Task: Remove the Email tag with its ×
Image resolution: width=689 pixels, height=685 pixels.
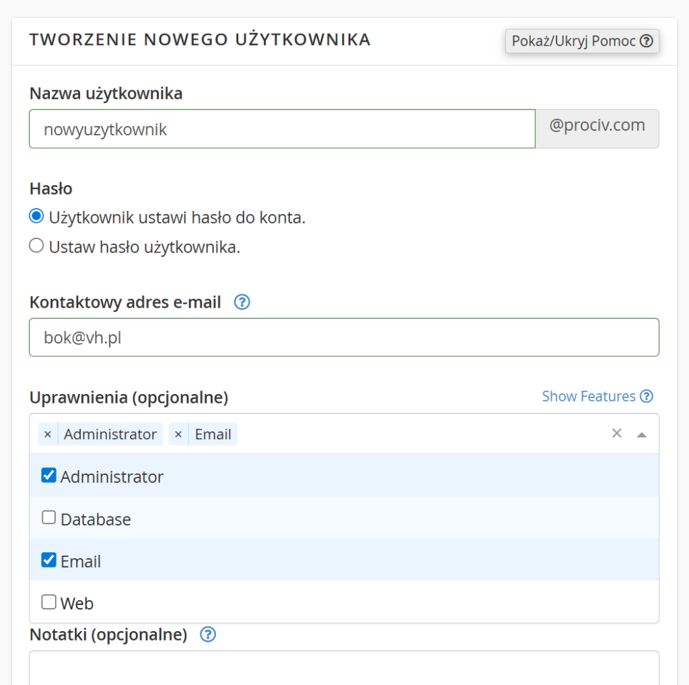Action: coord(178,434)
